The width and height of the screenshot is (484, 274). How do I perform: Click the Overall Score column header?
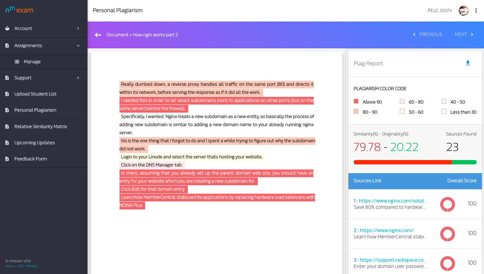pos(462,181)
